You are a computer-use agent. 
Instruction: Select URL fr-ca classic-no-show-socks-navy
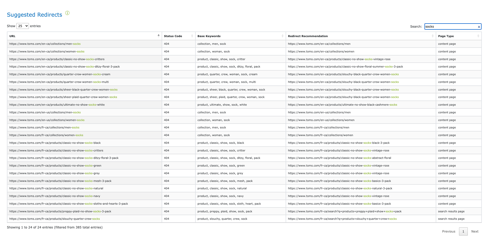(55, 196)
